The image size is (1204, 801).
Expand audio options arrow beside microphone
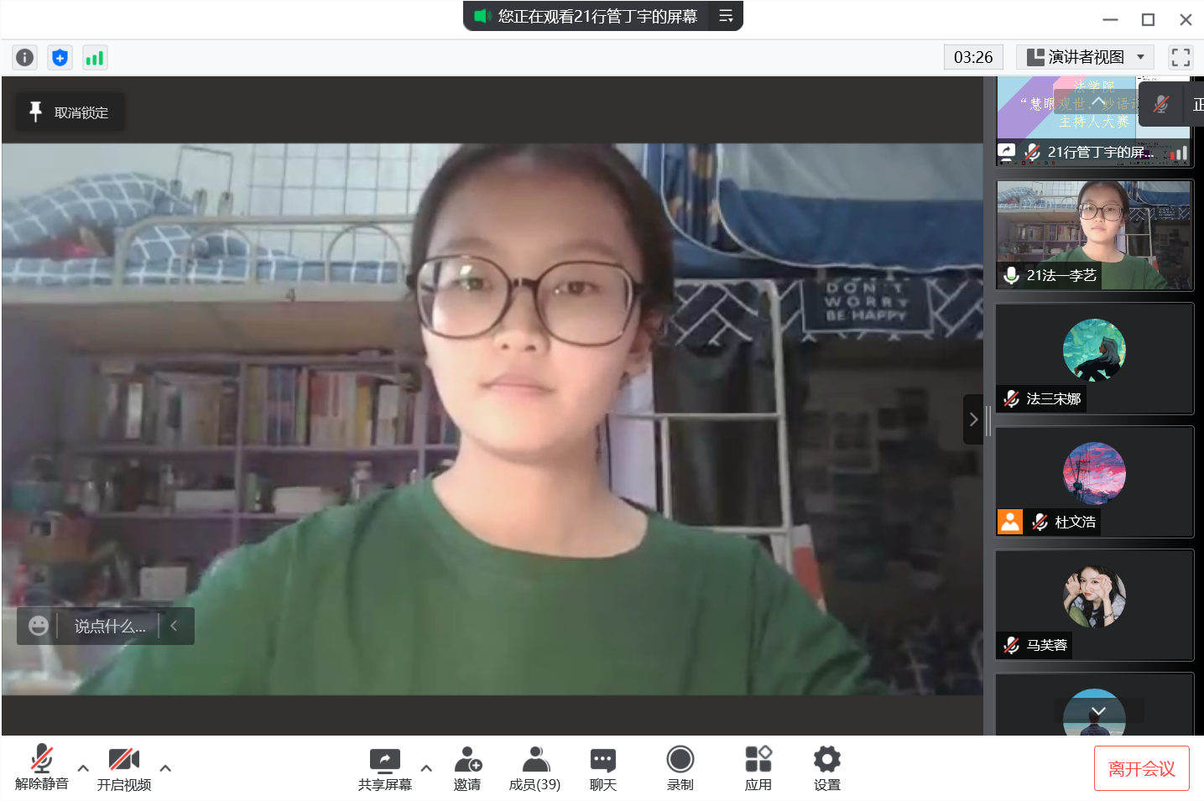(x=83, y=767)
